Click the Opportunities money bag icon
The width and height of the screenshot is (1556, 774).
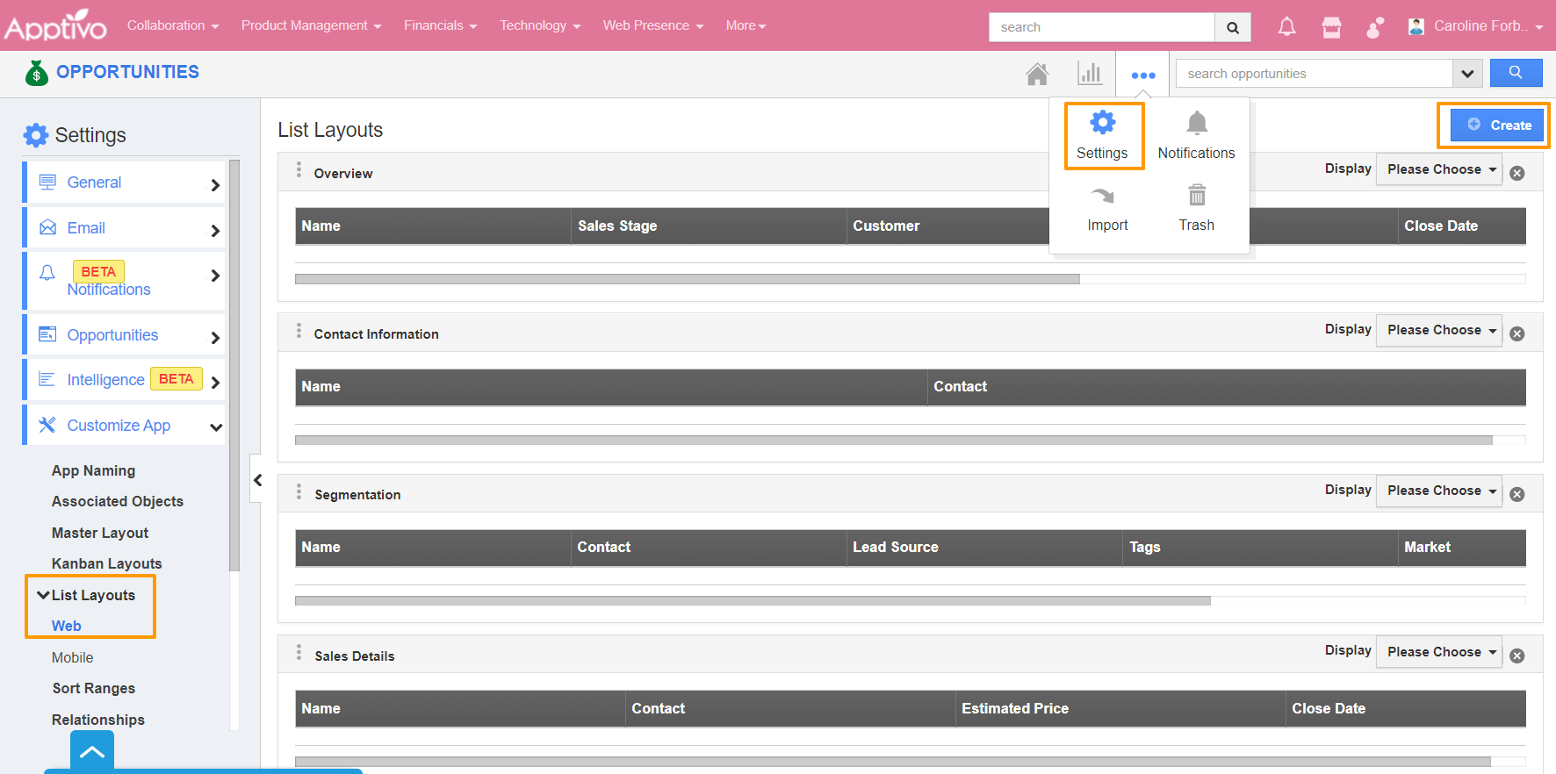click(36, 73)
